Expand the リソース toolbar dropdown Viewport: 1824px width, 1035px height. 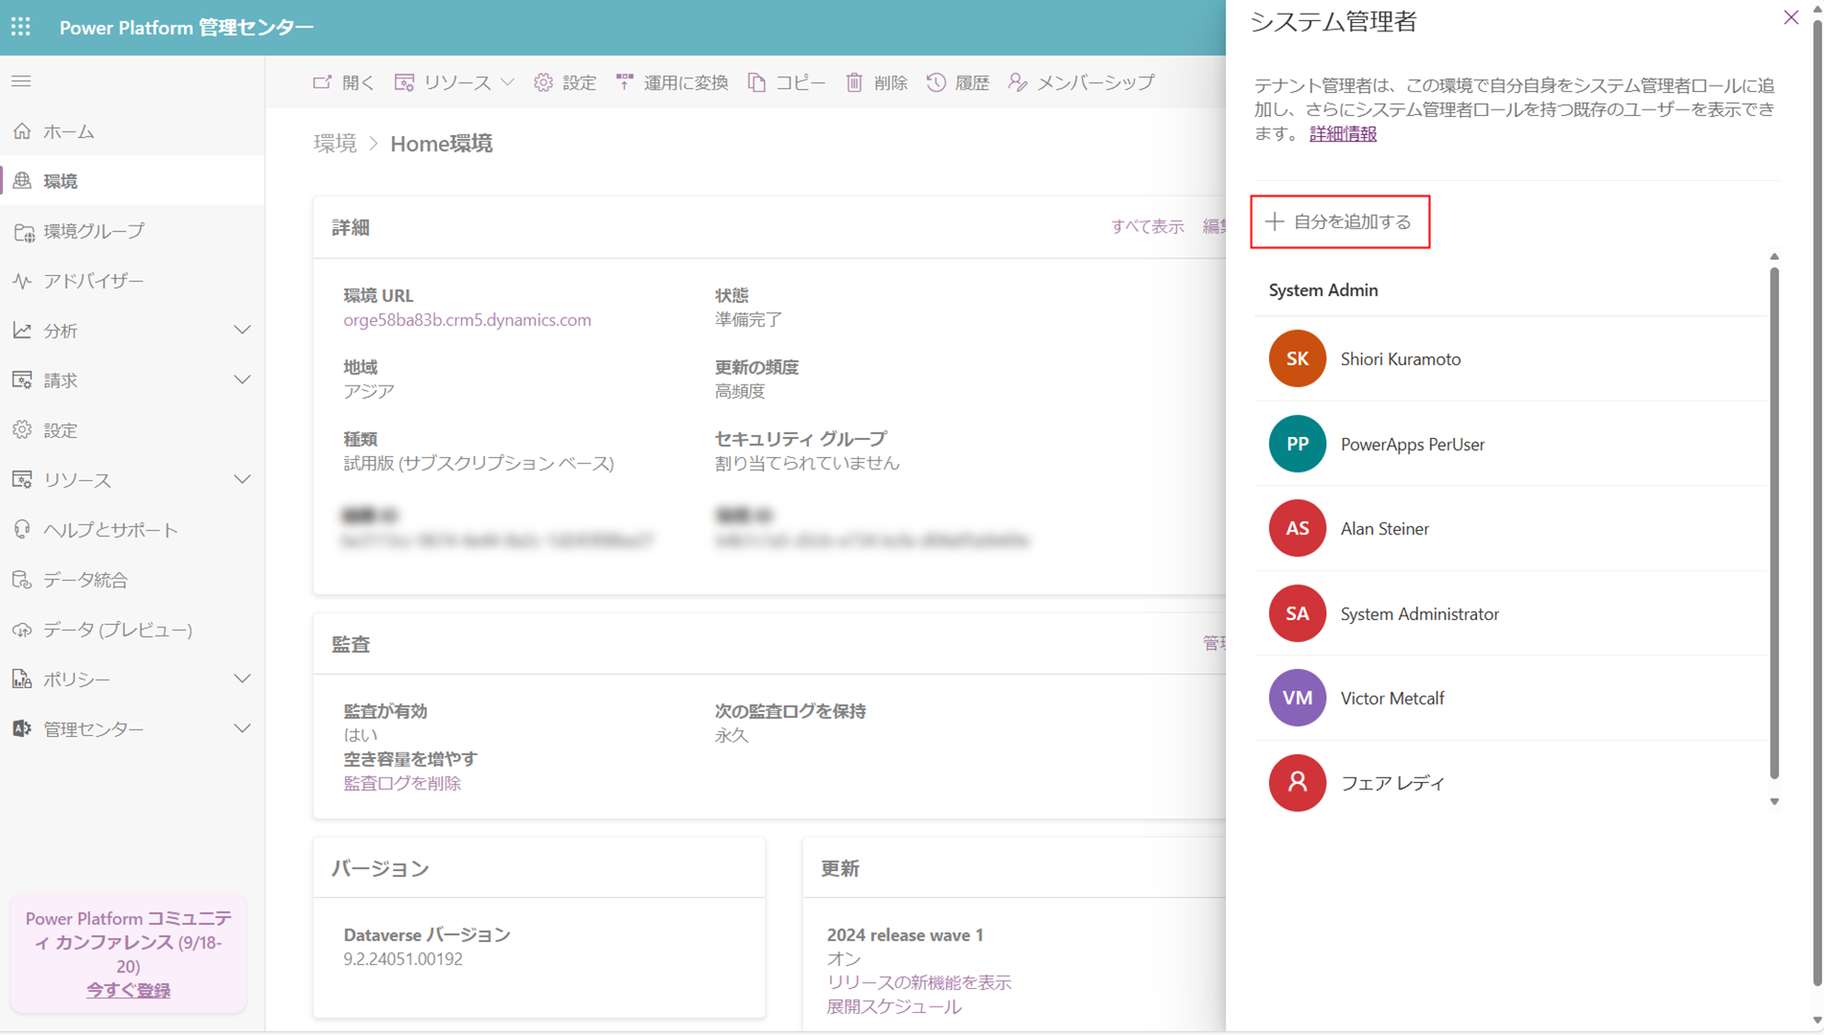(x=454, y=82)
